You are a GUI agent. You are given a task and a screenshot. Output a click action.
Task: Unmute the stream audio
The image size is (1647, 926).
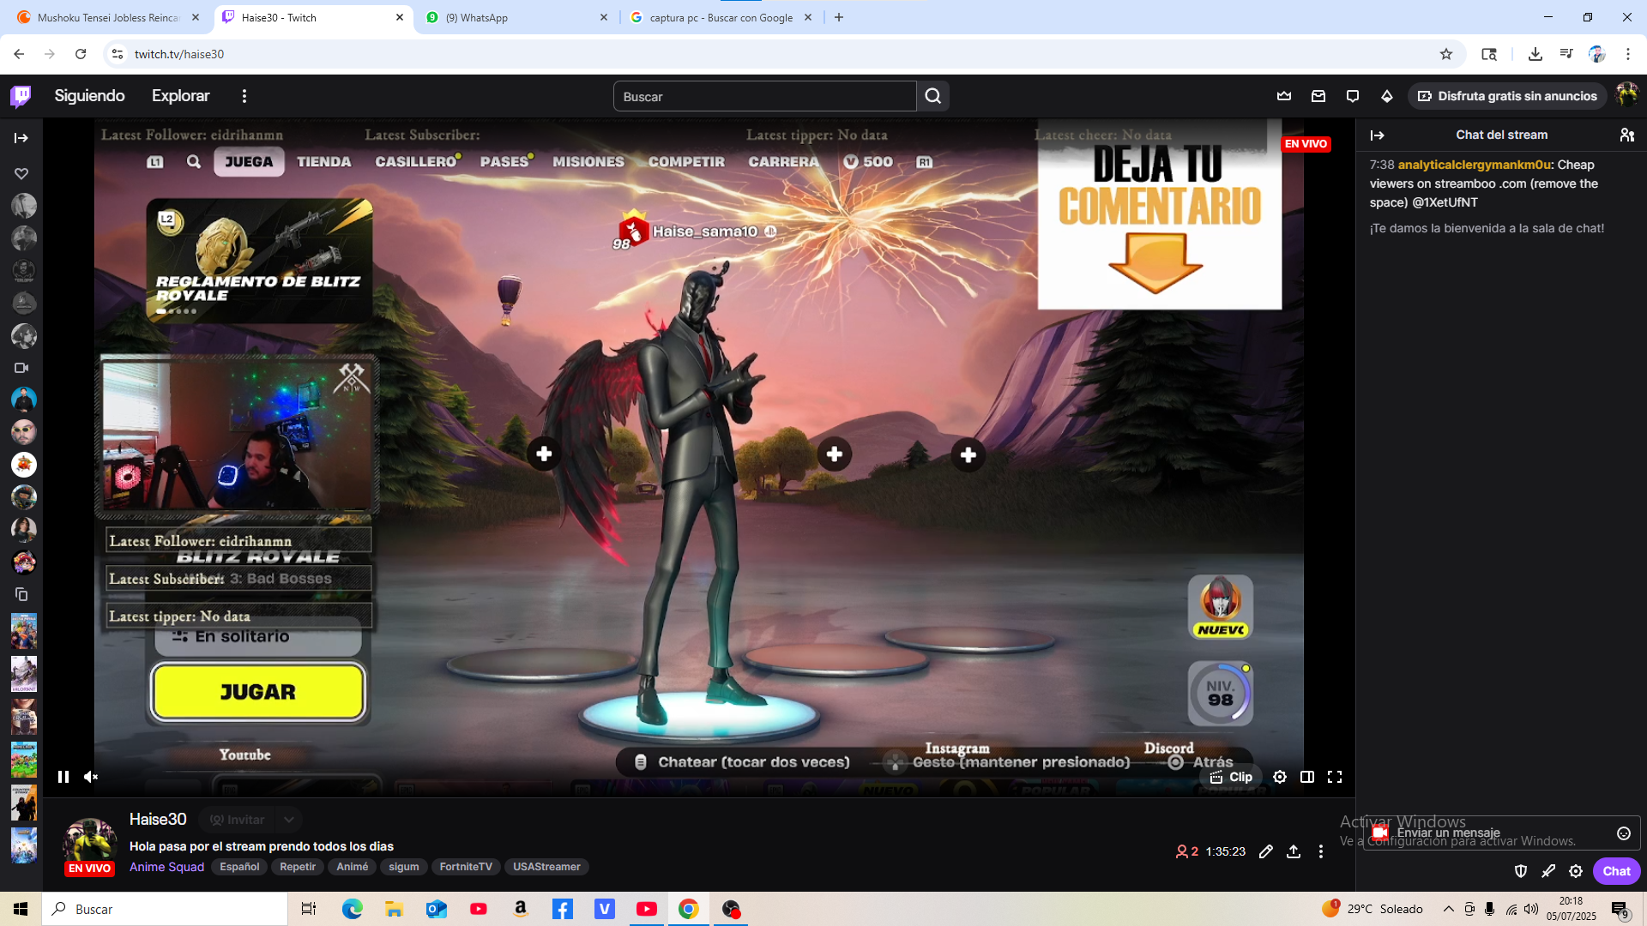(x=91, y=777)
